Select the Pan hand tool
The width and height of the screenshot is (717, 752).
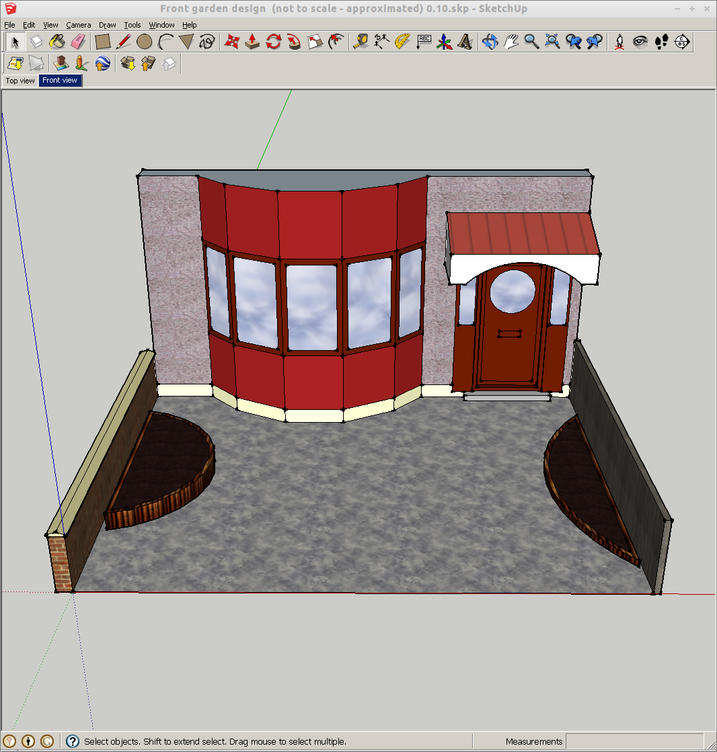[x=511, y=42]
